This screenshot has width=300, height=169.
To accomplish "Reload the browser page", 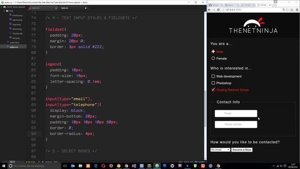I will tap(218, 10).
